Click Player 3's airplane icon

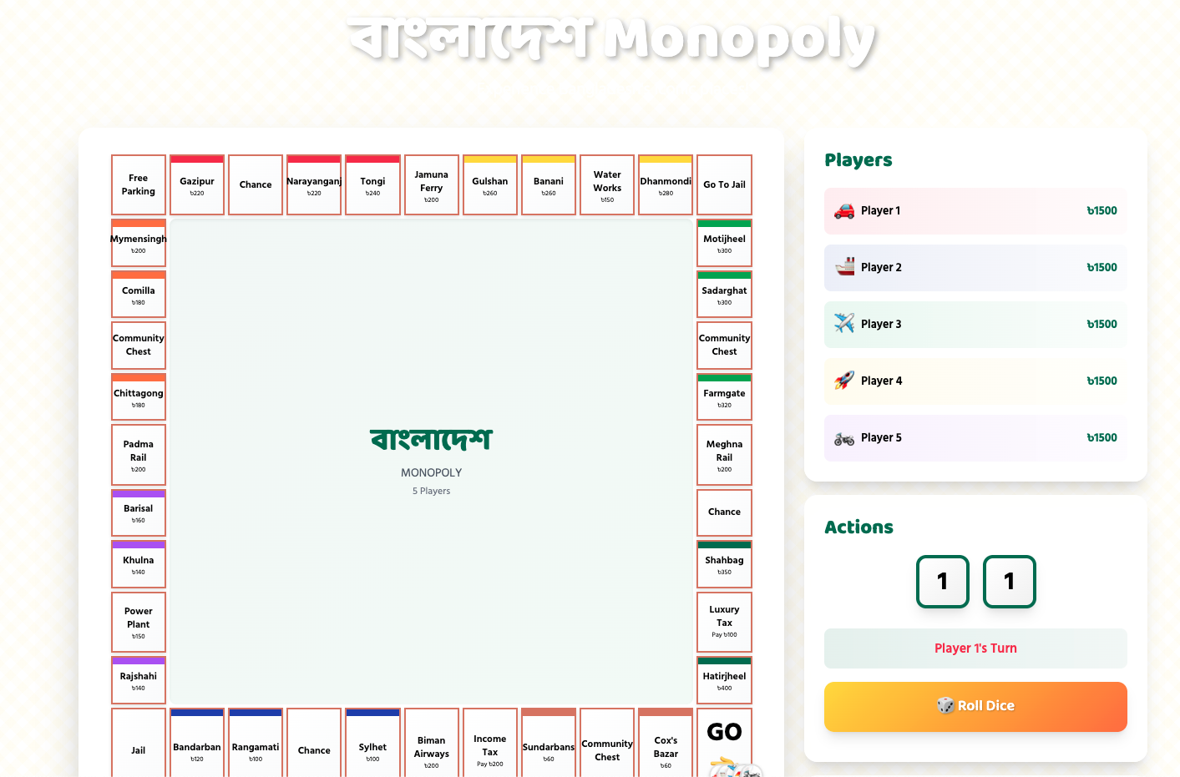844,324
